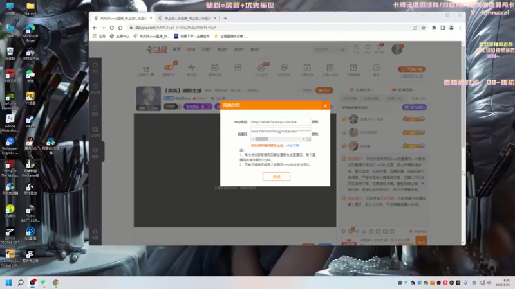Open the clipboard icon in streamer toolbar
515x289 pixels.
pyautogui.click(x=330, y=68)
